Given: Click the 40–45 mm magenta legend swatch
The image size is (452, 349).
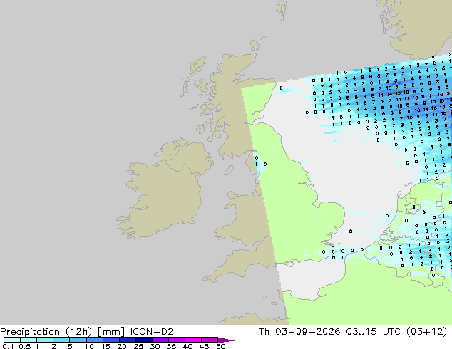Looking at the screenshot, I should pyautogui.click(x=193, y=340).
